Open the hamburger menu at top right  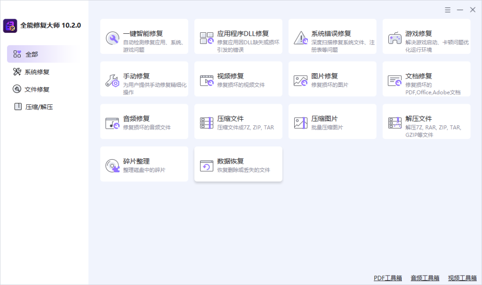(x=447, y=9)
